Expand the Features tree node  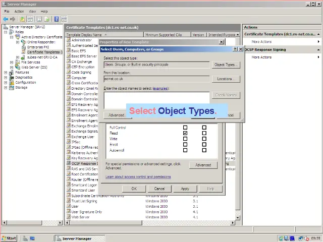[6, 72]
